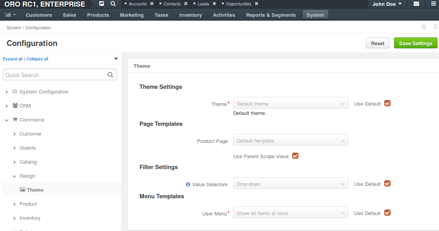Focus the Quick Search input field

pyautogui.click(x=60, y=75)
